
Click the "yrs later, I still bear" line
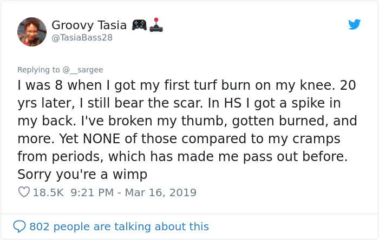[179, 103]
